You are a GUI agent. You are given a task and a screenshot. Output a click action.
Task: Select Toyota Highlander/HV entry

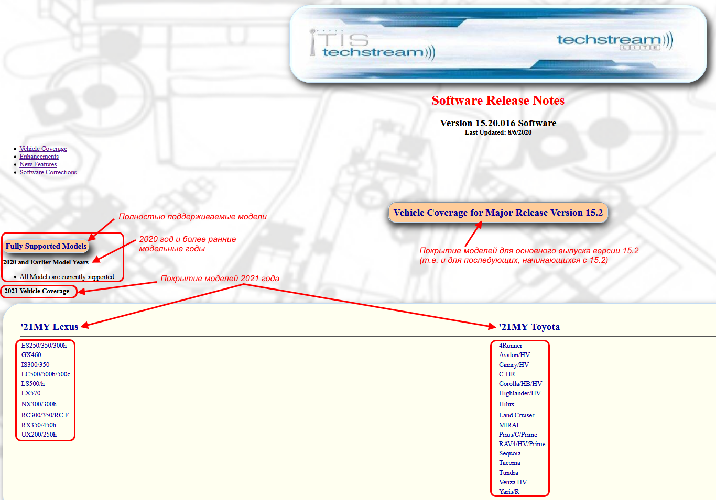pos(520,393)
